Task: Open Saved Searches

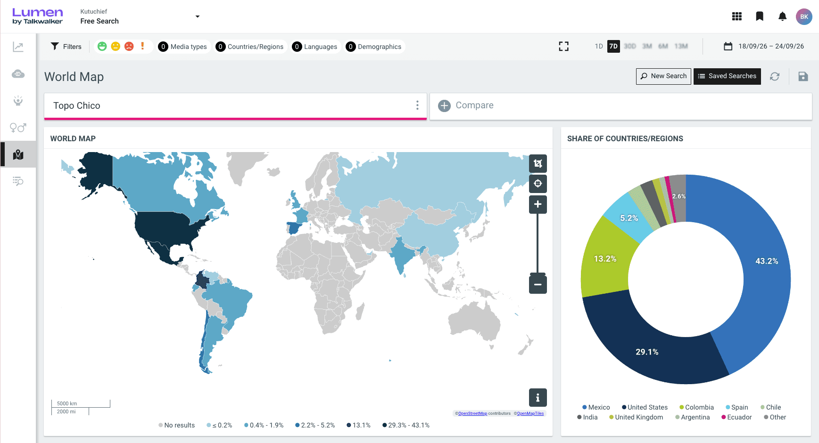Action: coord(727,76)
